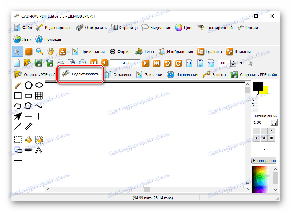Create a new blank document icon
291x212 pixels.
[x=17, y=63]
